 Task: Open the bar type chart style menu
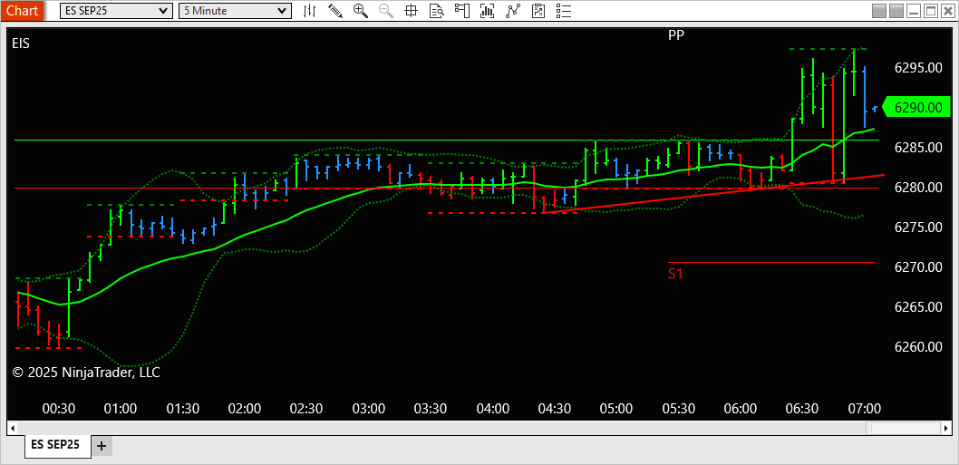[310, 10]
